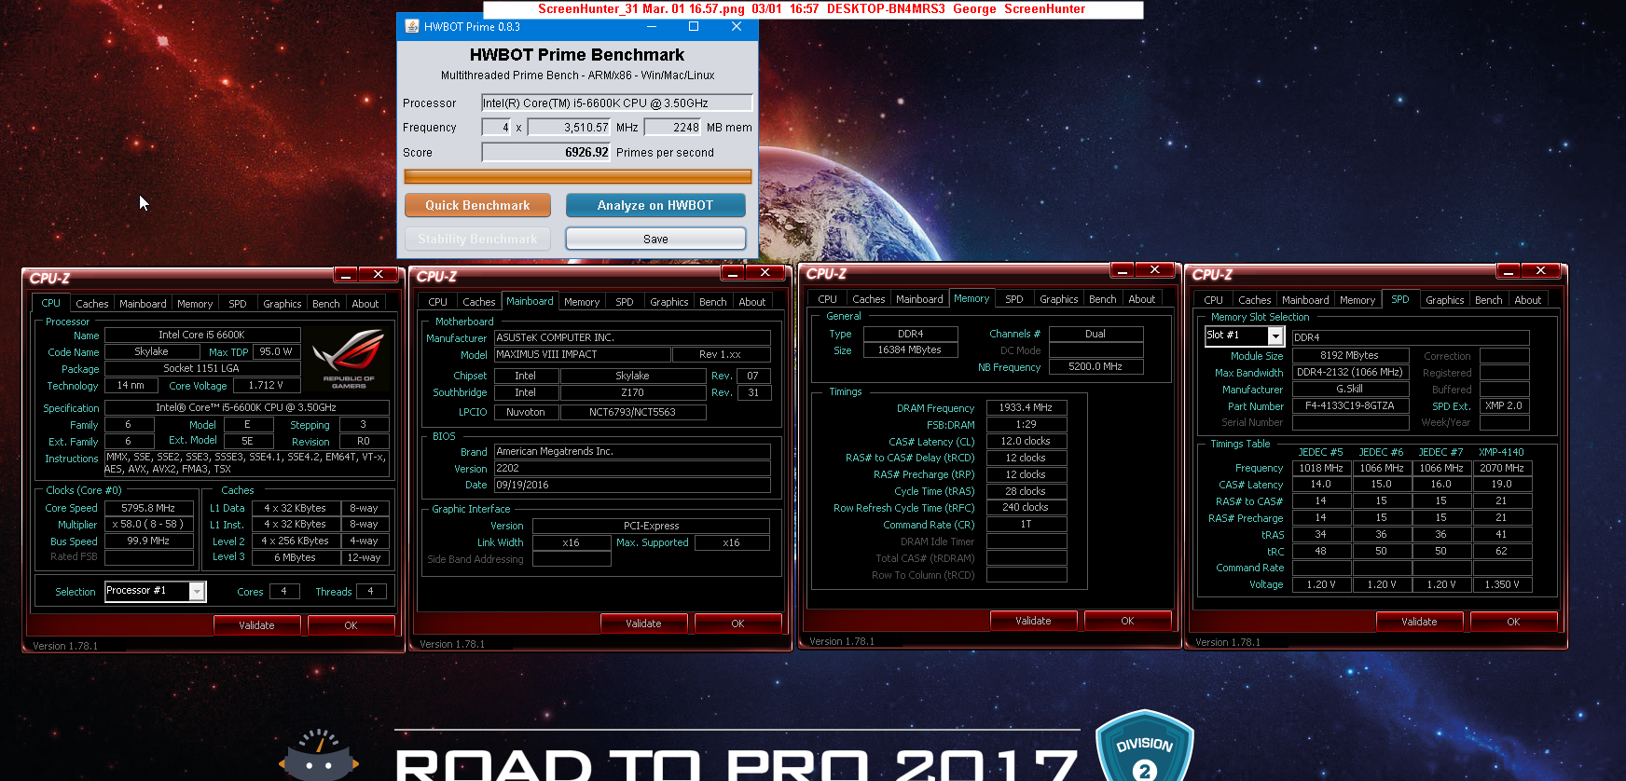The image size is (1626, 781).
Task: Click Core Voltage value 1.712 V
Action: 267,385
